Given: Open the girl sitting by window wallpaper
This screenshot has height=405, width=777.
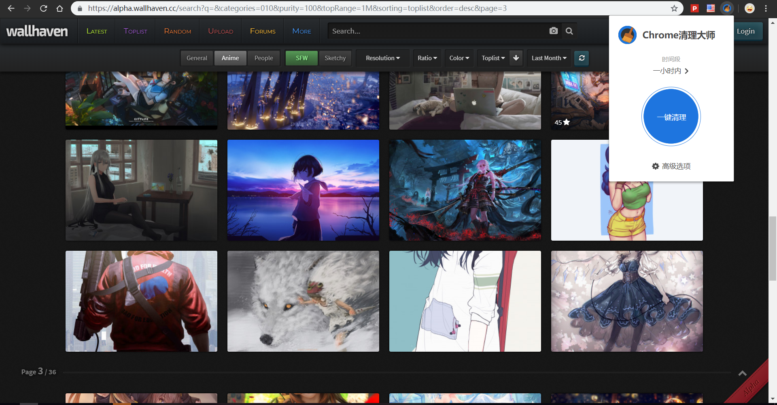Looking at the screenshot, I should 141,190.
